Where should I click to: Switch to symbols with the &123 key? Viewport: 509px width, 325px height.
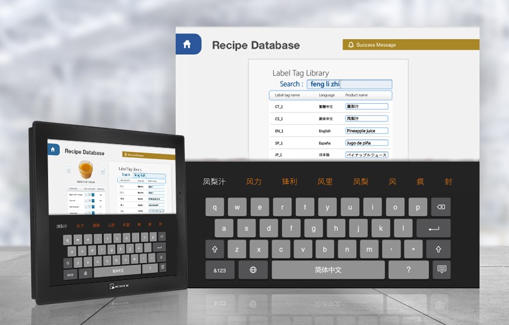click(x=220, y=270)
